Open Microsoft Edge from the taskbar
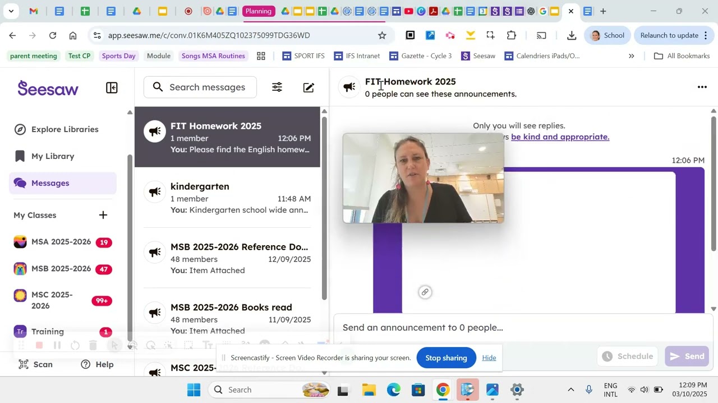The height and width of the screenshot is (403, 718). [393, 390]
